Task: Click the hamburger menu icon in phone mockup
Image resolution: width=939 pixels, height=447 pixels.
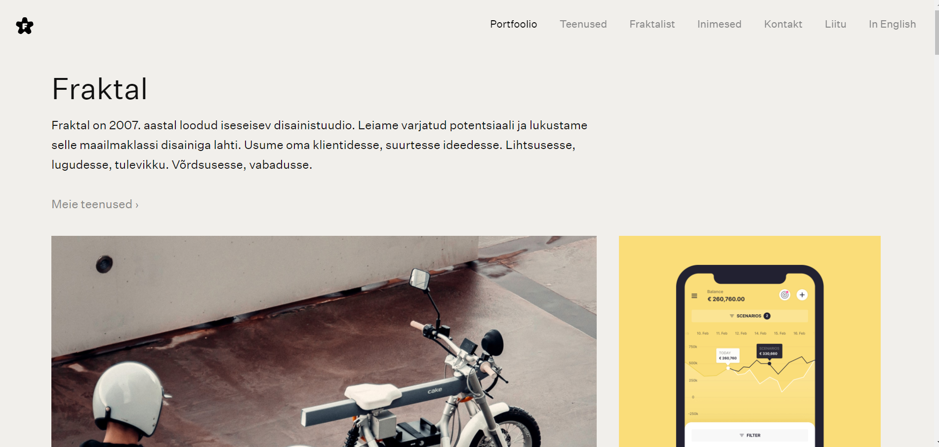Action: [694, 296]
